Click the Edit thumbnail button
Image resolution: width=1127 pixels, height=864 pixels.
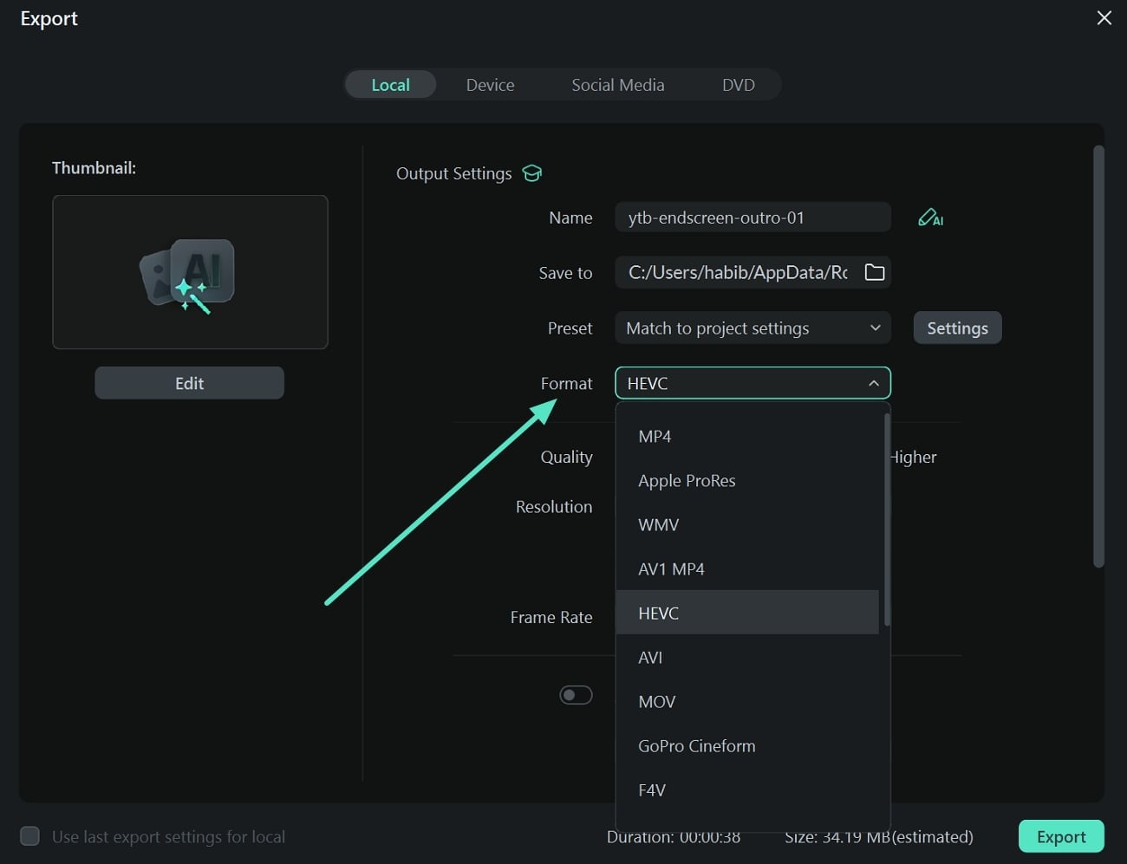[x=189, y=383]
